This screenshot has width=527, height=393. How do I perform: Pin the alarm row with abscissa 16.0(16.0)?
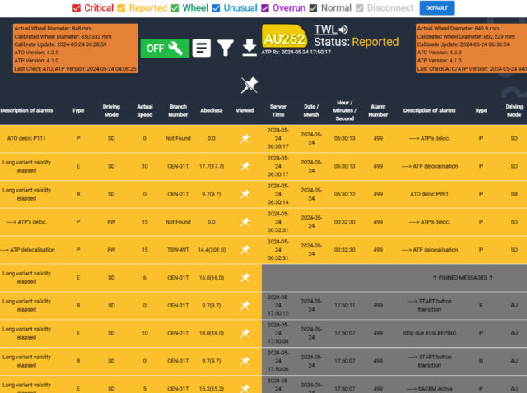click(x=245, y=278)
